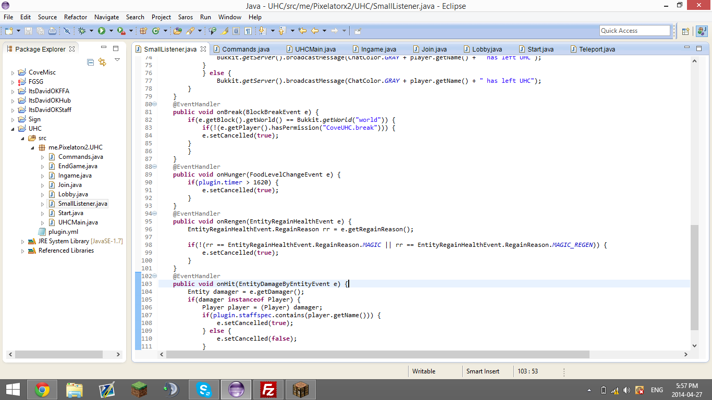712x400 pixels.
Task: Toggle Block Selection Mode icon
Action: click(236, 31)
